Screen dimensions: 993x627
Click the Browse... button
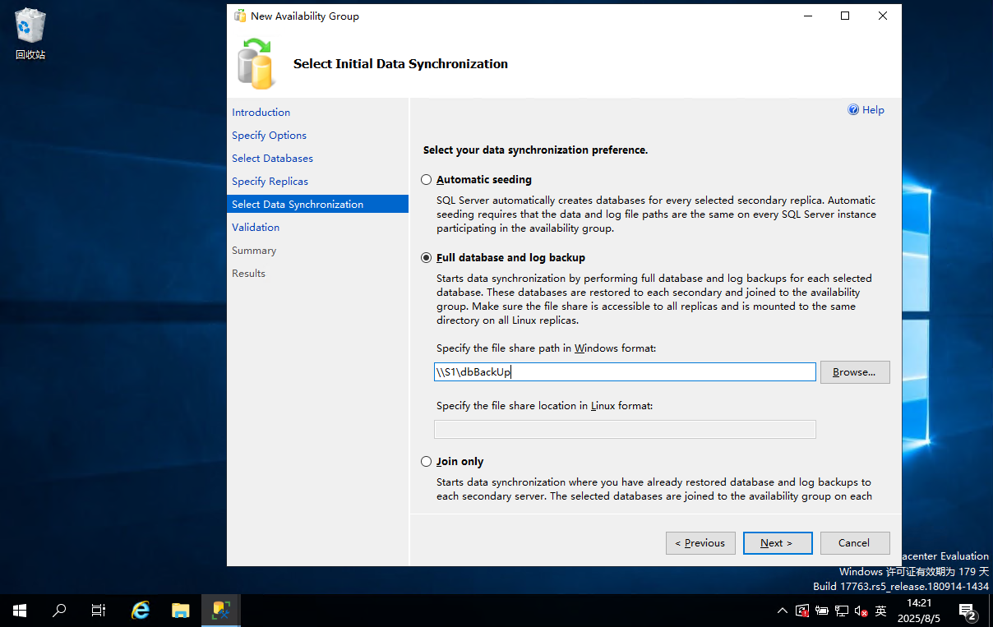click(855, 372)
